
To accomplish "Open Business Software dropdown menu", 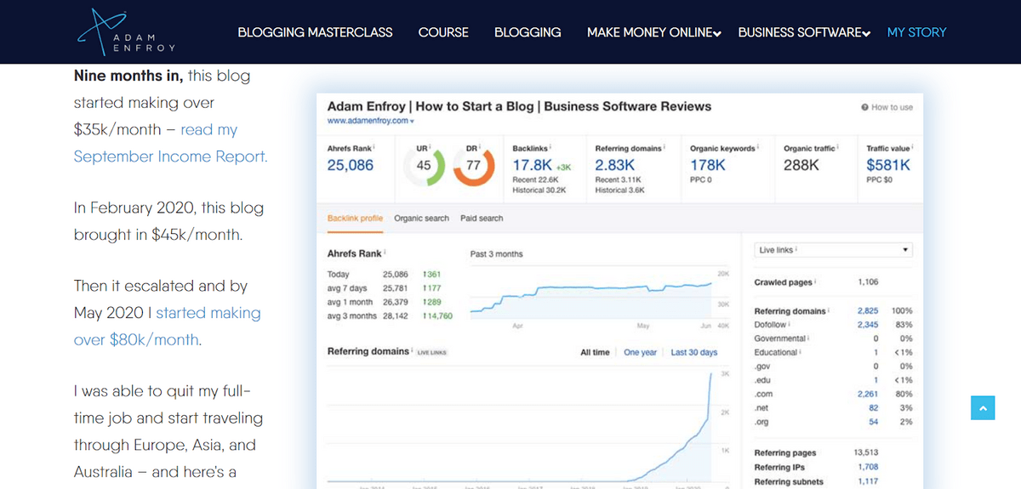I will click(804, 32).
